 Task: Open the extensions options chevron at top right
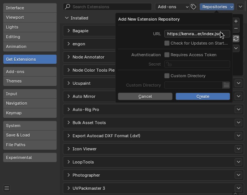point(240,7)
